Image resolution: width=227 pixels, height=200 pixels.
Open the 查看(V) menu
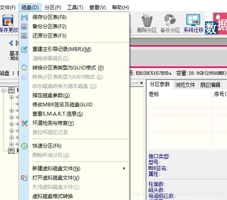(98, 7)
